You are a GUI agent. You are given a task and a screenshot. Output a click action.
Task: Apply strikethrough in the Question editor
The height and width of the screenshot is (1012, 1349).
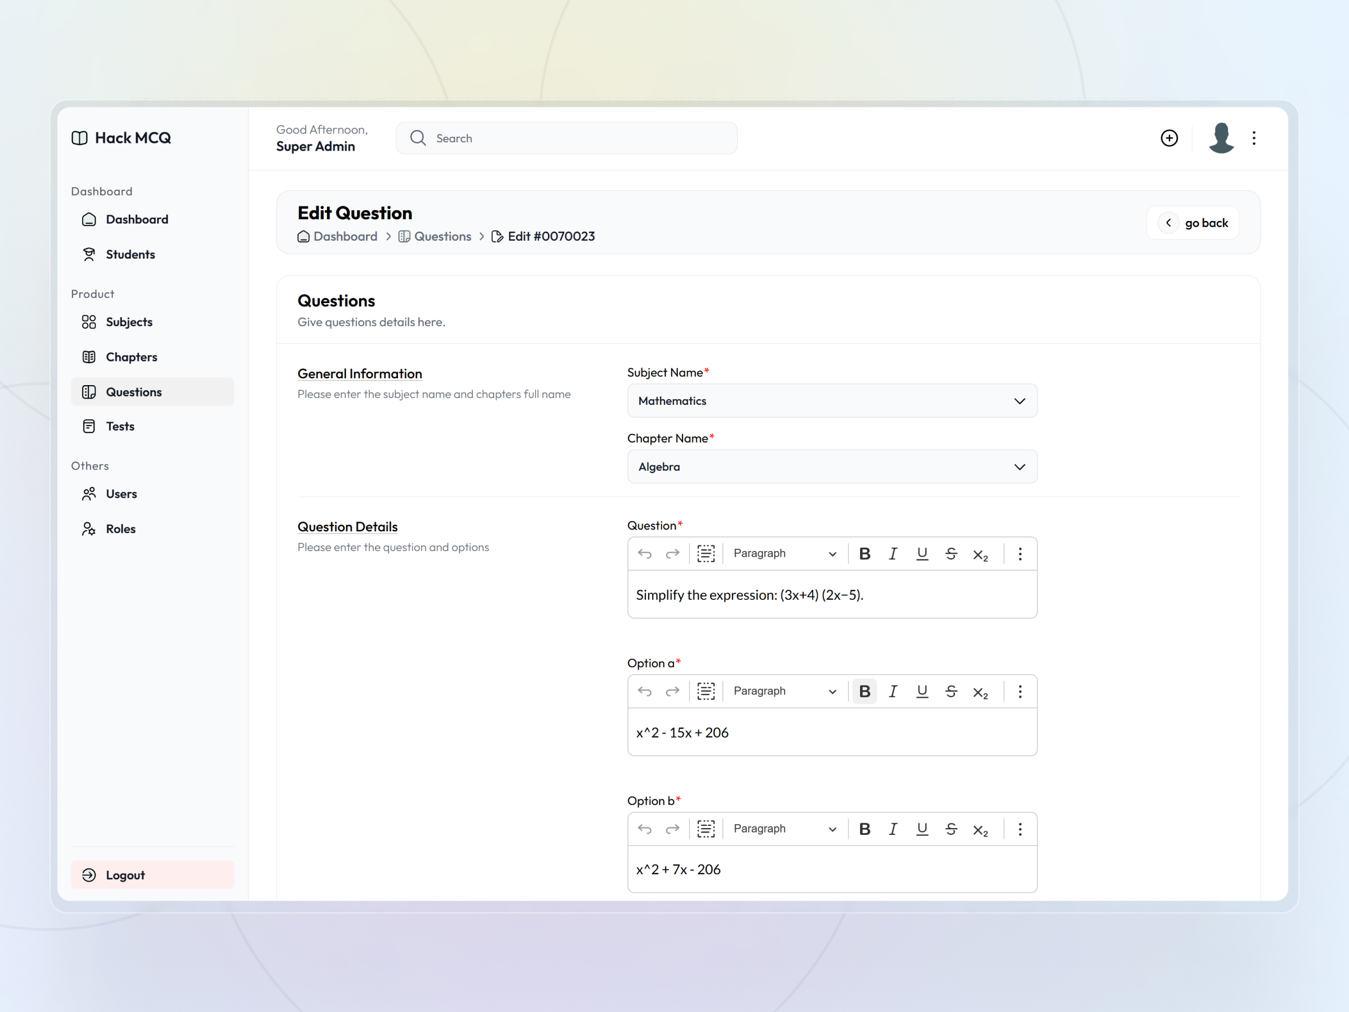[x=952, y=553]
